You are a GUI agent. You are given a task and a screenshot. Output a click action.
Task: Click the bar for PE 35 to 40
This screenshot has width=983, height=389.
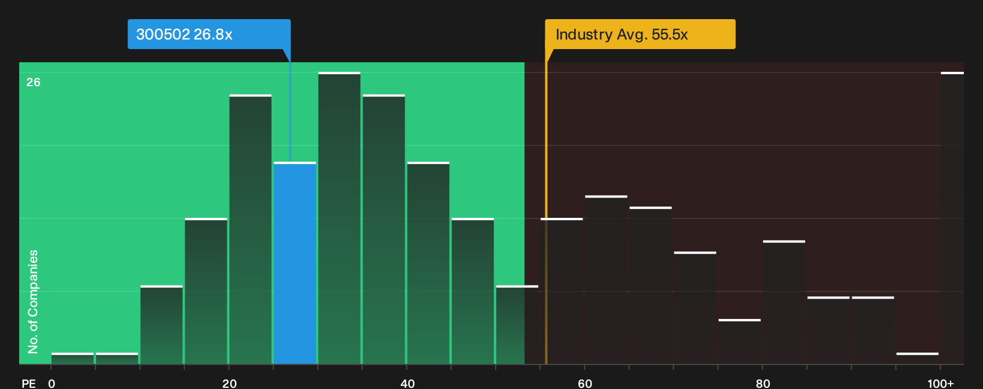pyautogui.click(x=384, y=229)
